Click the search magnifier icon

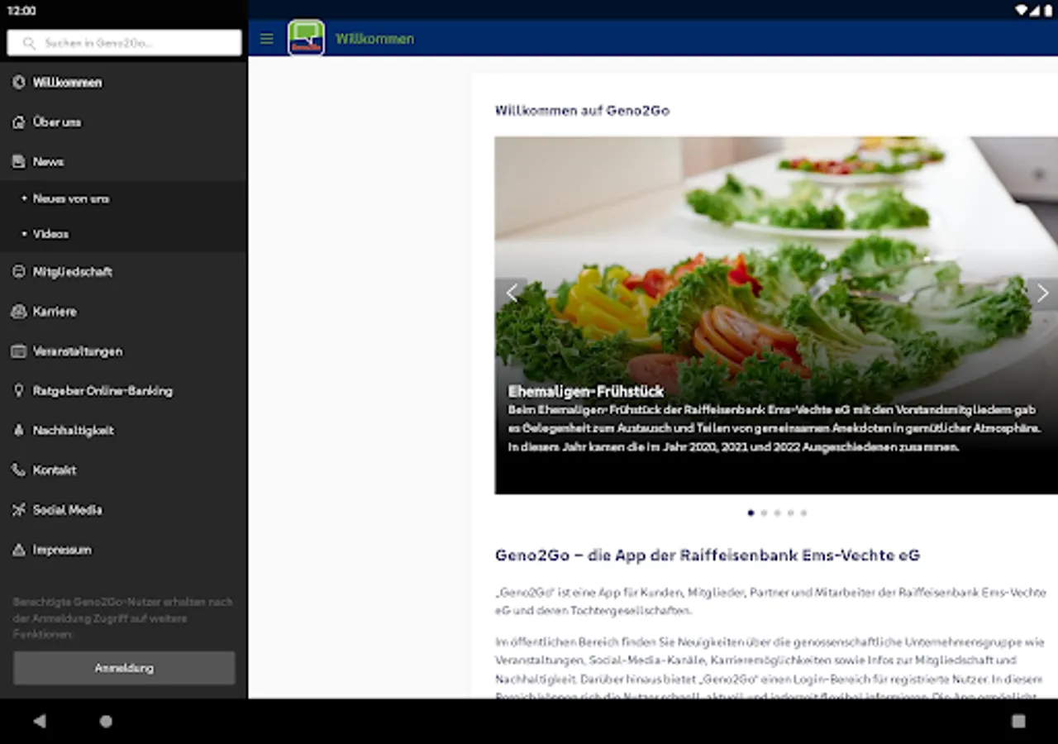click(x=30, y=43)
